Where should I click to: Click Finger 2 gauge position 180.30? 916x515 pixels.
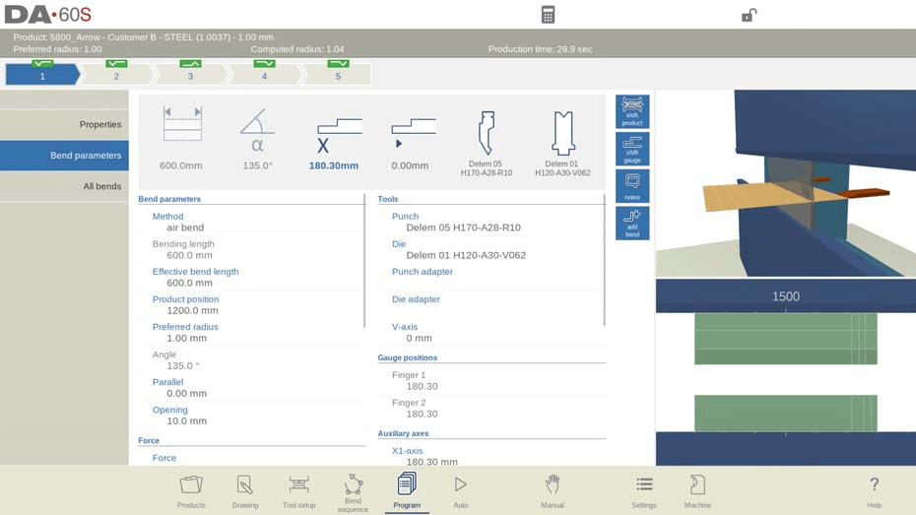[x=491, y=408]
